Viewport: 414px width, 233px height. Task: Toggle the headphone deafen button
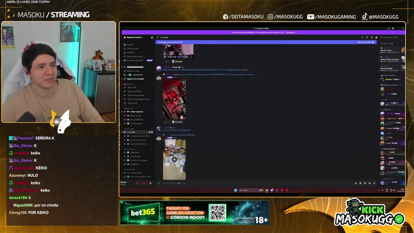coord(144,183)
